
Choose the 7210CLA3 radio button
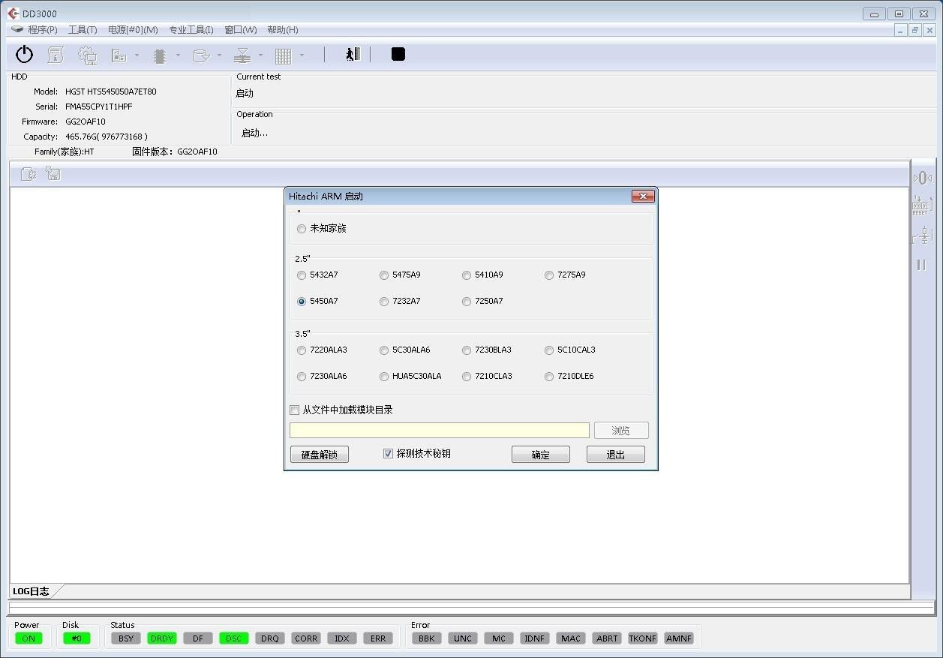pyautogui.click(x=467, y=377)
